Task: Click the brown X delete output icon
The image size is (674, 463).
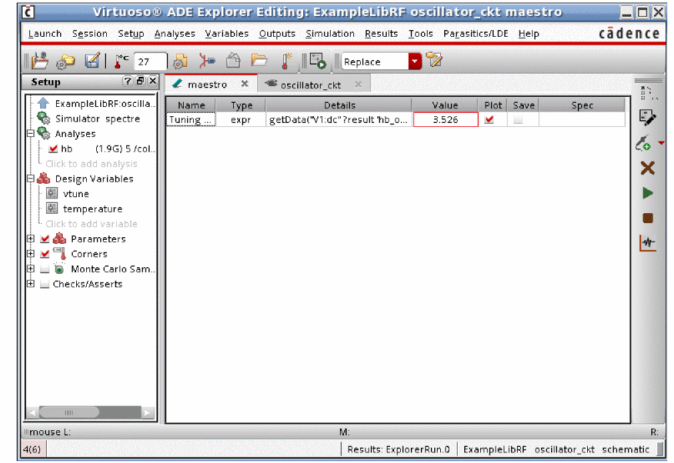Action: tap(647, 168)
